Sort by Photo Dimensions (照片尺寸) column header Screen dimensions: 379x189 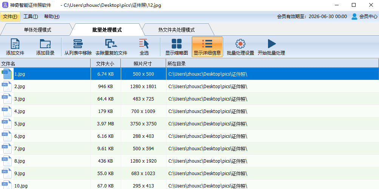(x=143, y=64)
